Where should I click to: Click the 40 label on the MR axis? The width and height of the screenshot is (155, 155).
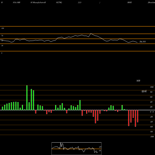[151, 102]
